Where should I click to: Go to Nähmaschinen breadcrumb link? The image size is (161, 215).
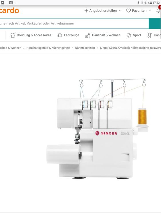tap(85, 48)
